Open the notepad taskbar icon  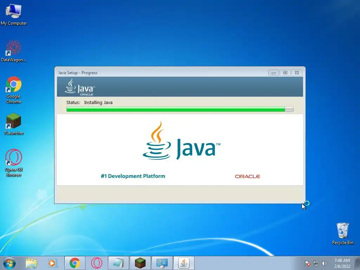click(118, 263)
